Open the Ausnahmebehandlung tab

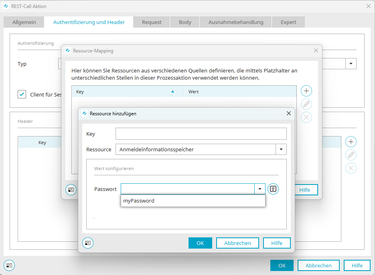coord(236,22)
